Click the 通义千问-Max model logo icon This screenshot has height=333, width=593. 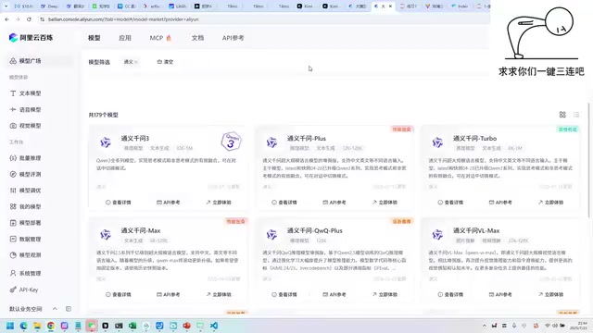[106, 235]
